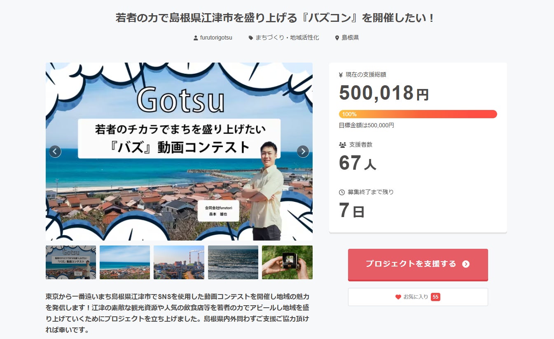Click the clock icon near 募集終了まで残り
554x339 pixels.
[342, 192]
